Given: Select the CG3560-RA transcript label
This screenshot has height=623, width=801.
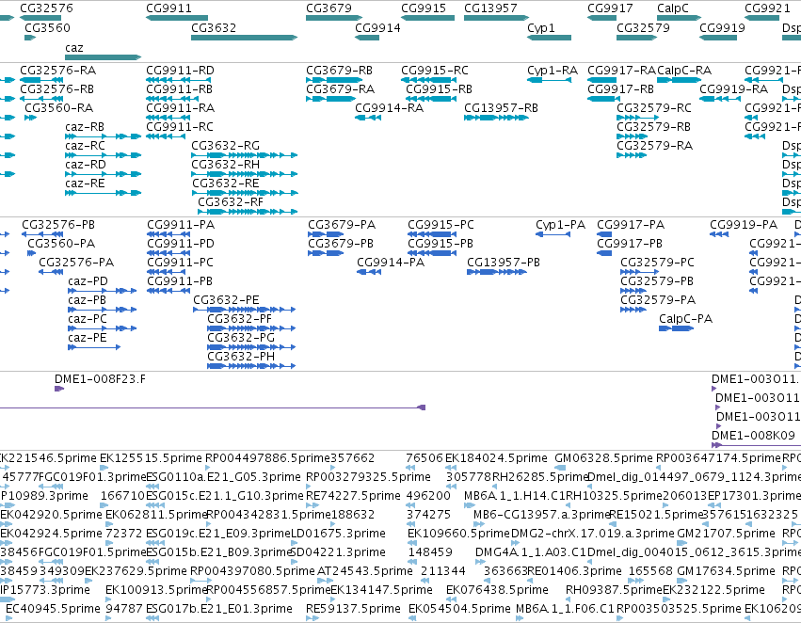Looking at the screenshot, I should [x=58, y=107].
